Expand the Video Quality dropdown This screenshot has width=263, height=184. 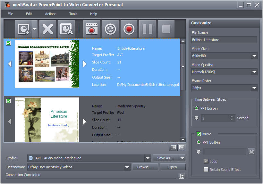pyautogui.click(x=254, y=72)
